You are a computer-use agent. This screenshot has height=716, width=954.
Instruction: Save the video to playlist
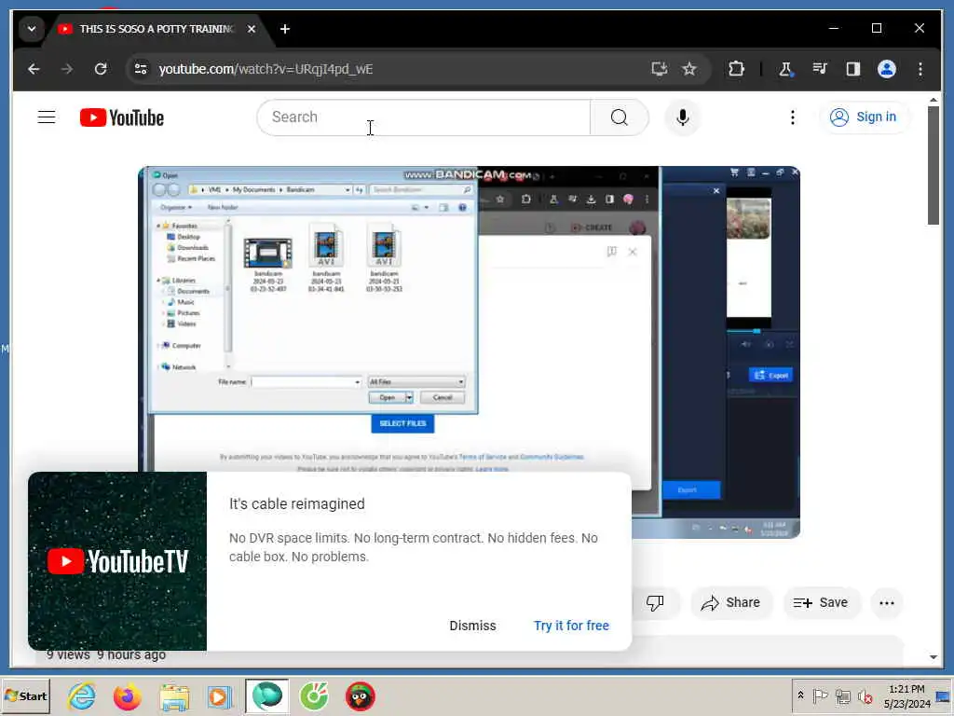pyautogui.click(x=821, y=603)
